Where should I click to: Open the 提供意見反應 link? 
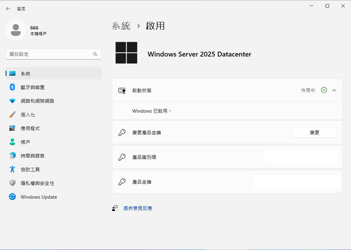tap(138, 208)
